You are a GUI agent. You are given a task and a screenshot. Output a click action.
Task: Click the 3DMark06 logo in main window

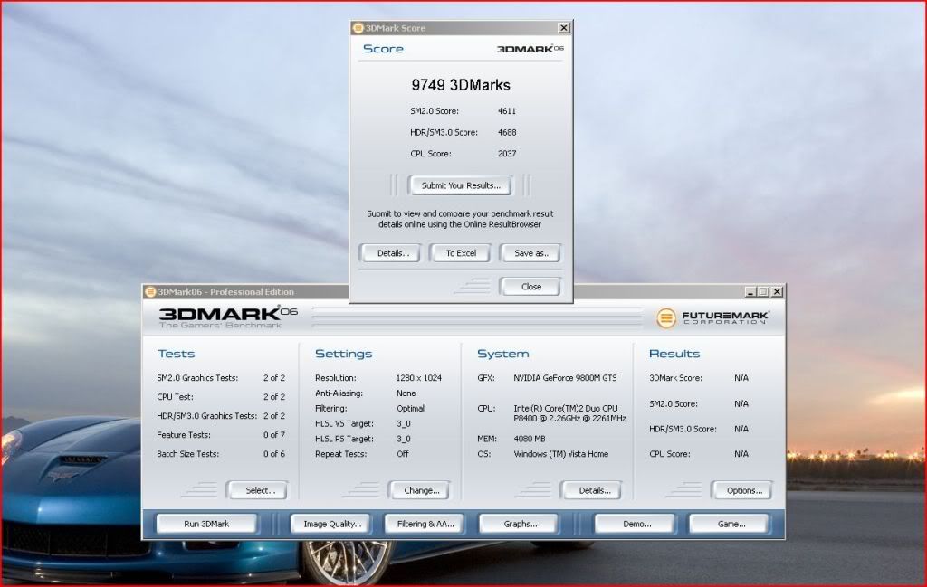(x=228, y=317)
